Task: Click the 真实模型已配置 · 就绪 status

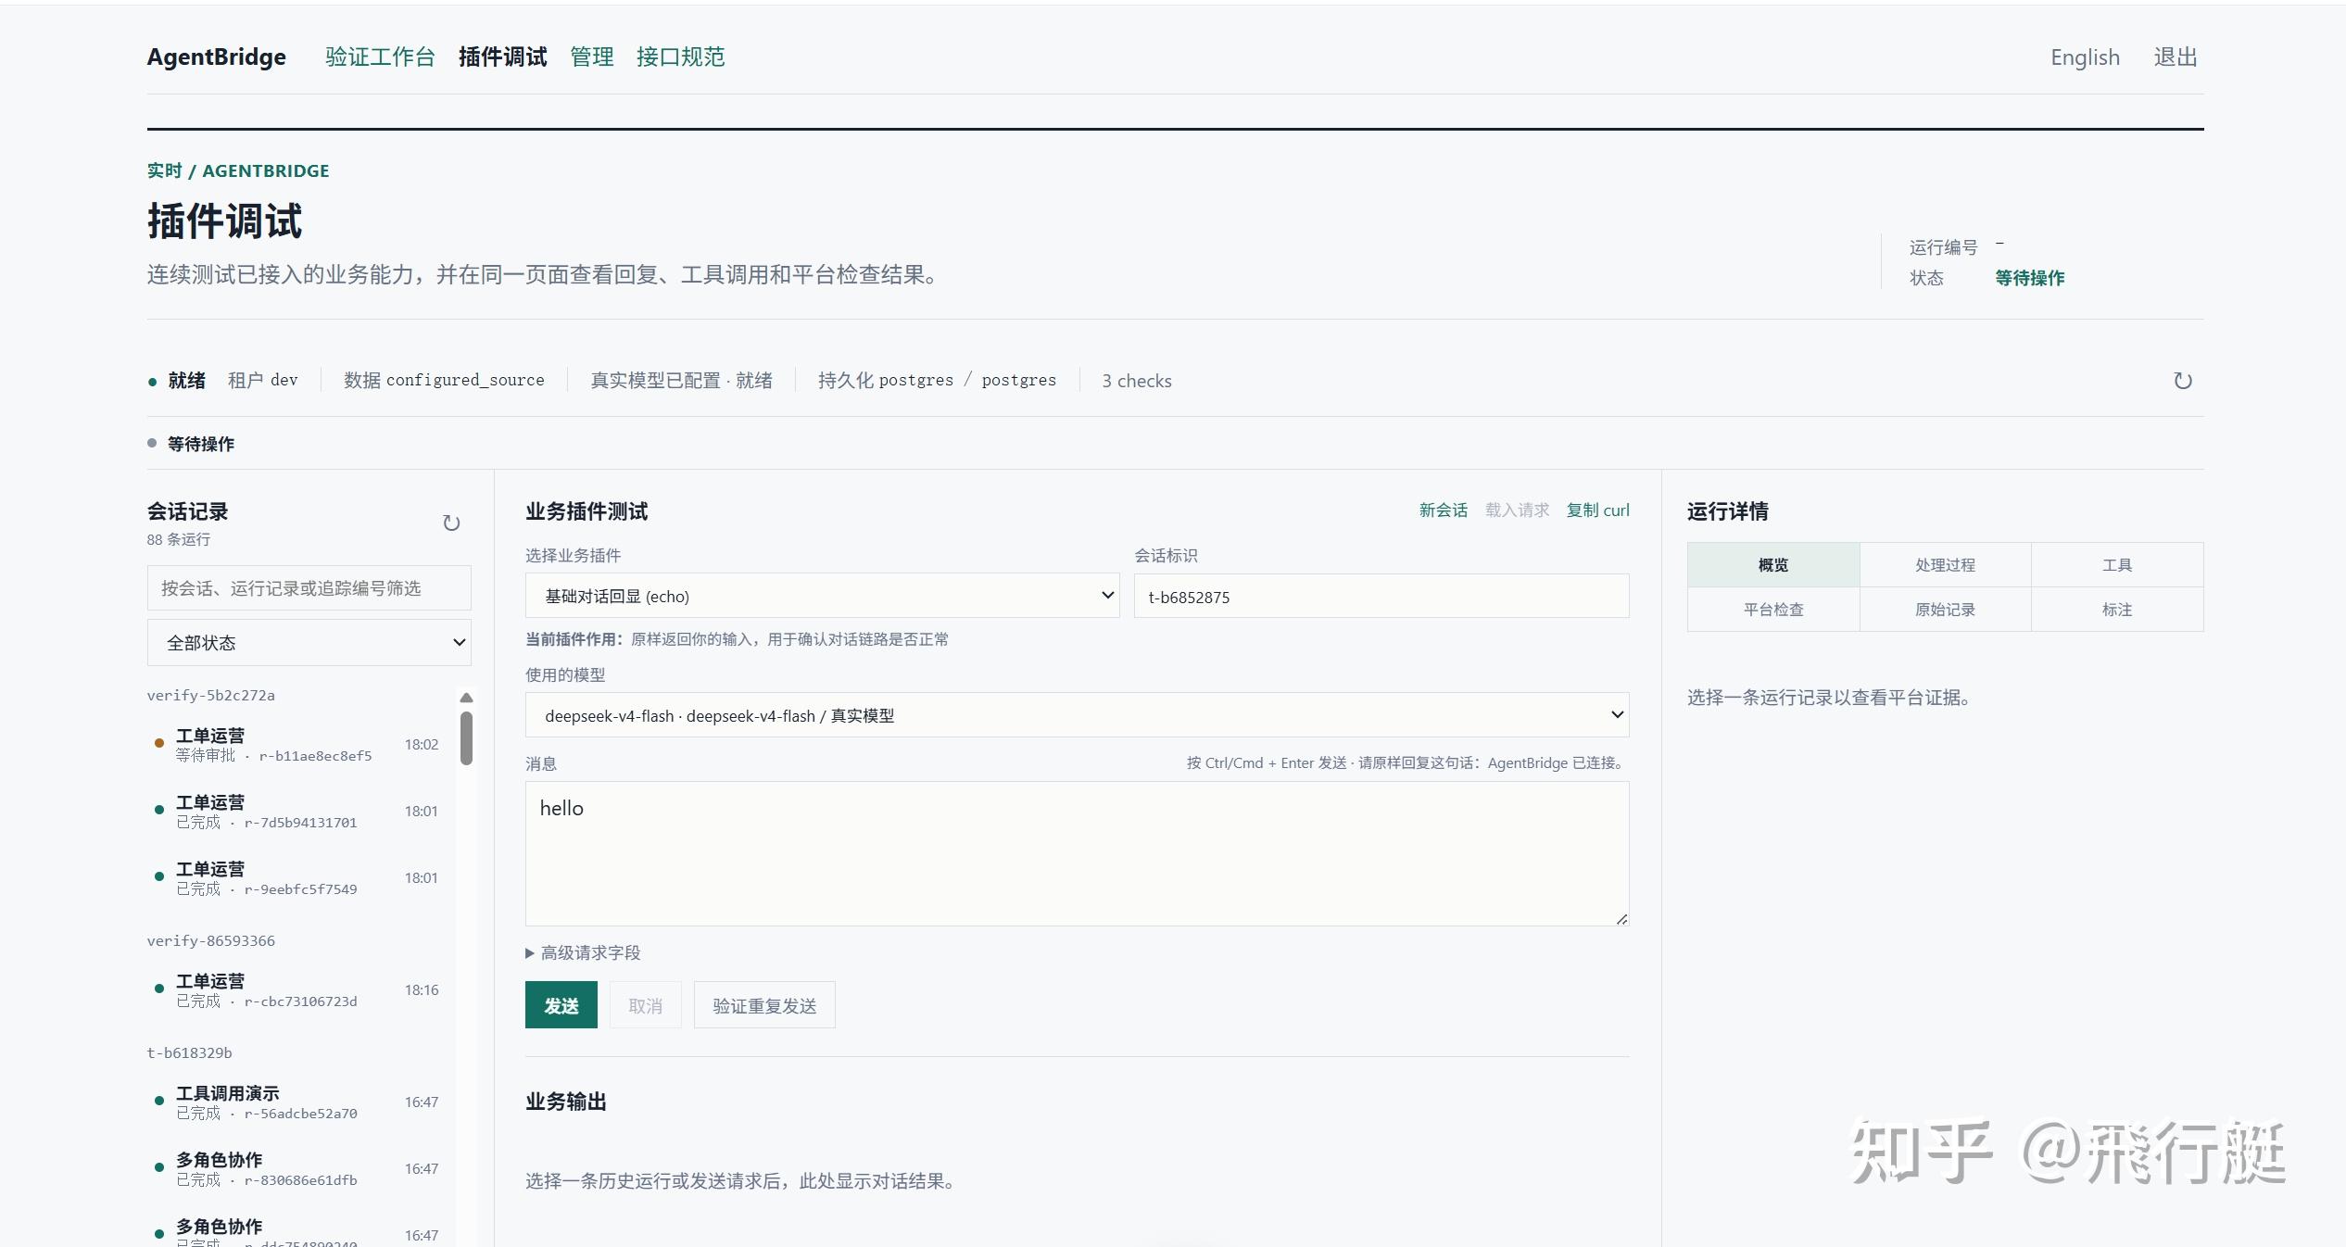Action: 682,381
